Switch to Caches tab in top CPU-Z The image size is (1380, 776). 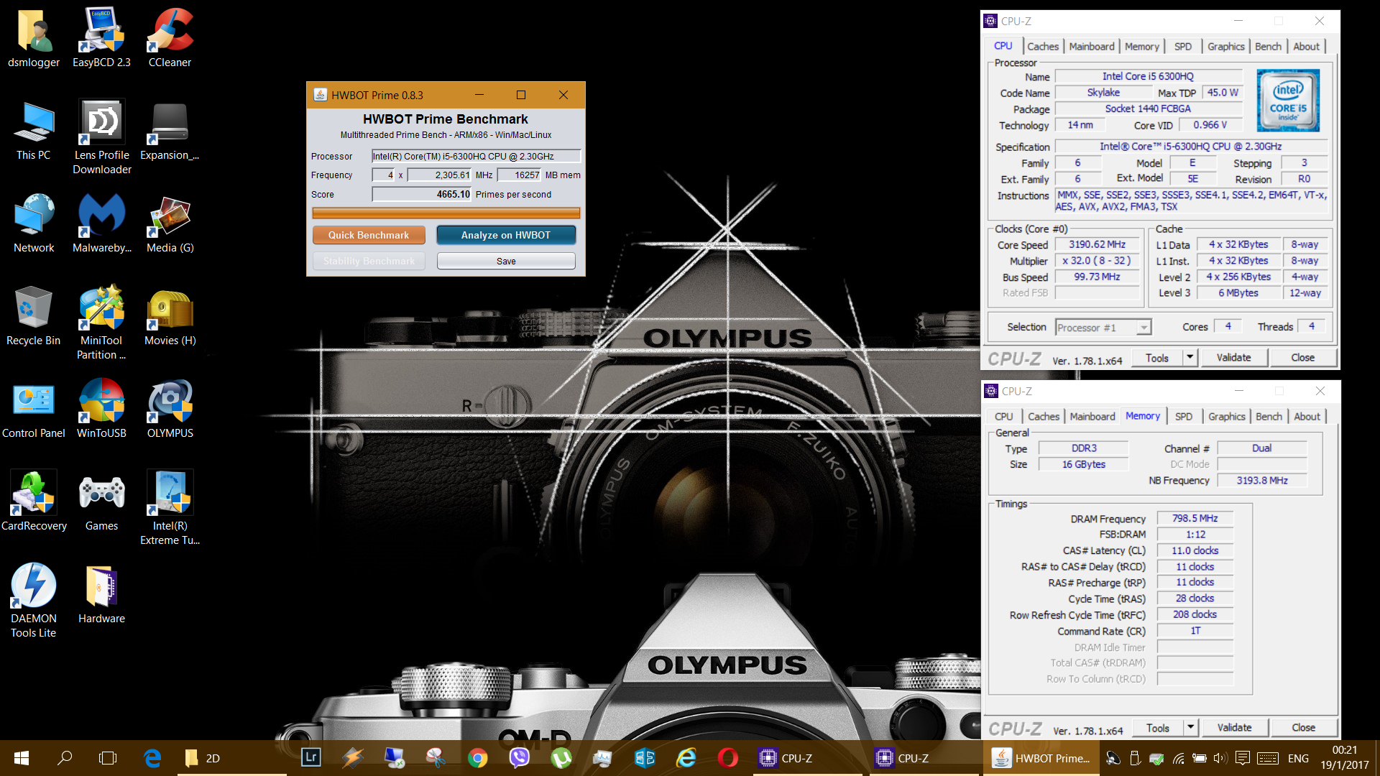point(1043,46)
